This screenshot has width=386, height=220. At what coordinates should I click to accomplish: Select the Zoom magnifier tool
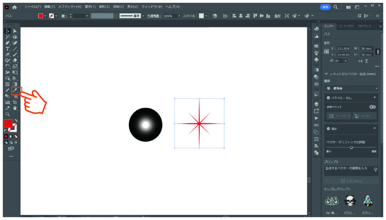click(8, 114)
